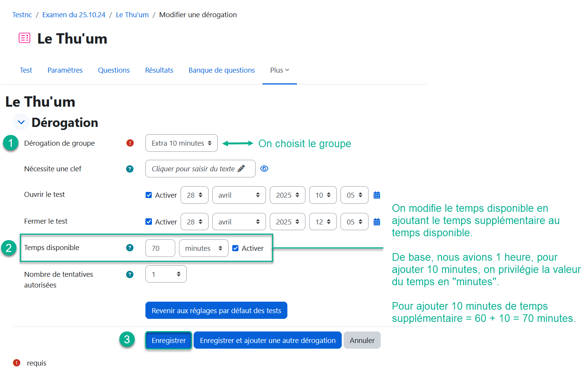The image size is (587, 385).
Task: Open the Extra 10 minutes group dropdown
Action: (181, 143)
